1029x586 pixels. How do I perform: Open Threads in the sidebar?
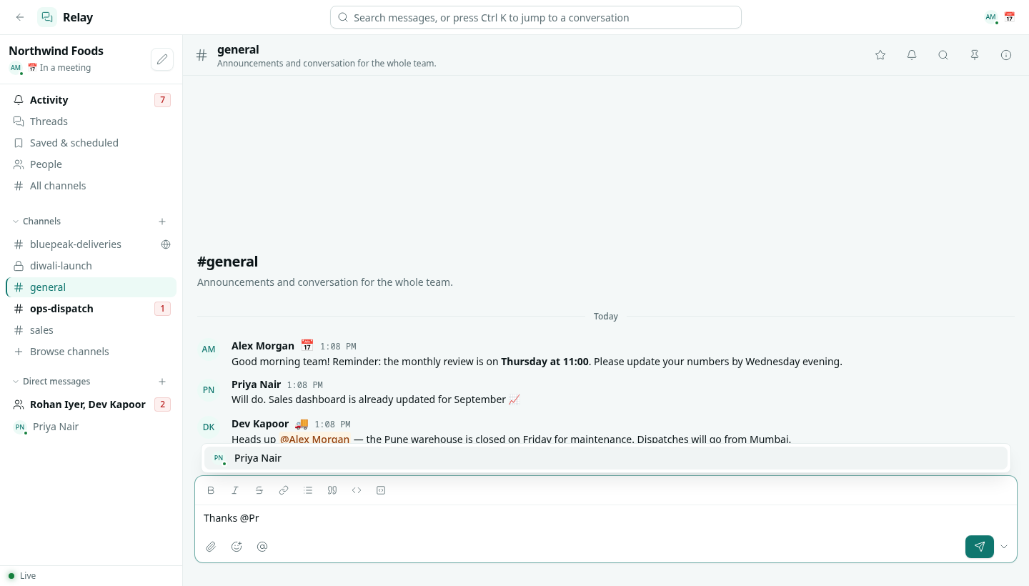91,121
